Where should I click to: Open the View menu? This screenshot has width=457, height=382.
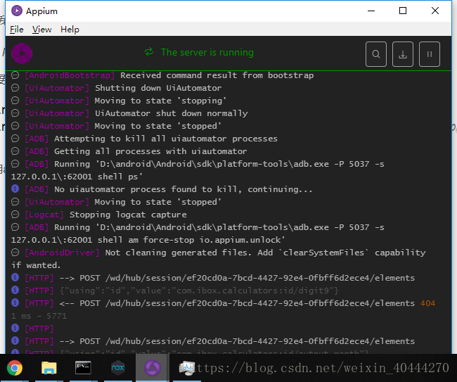(41, 30)
